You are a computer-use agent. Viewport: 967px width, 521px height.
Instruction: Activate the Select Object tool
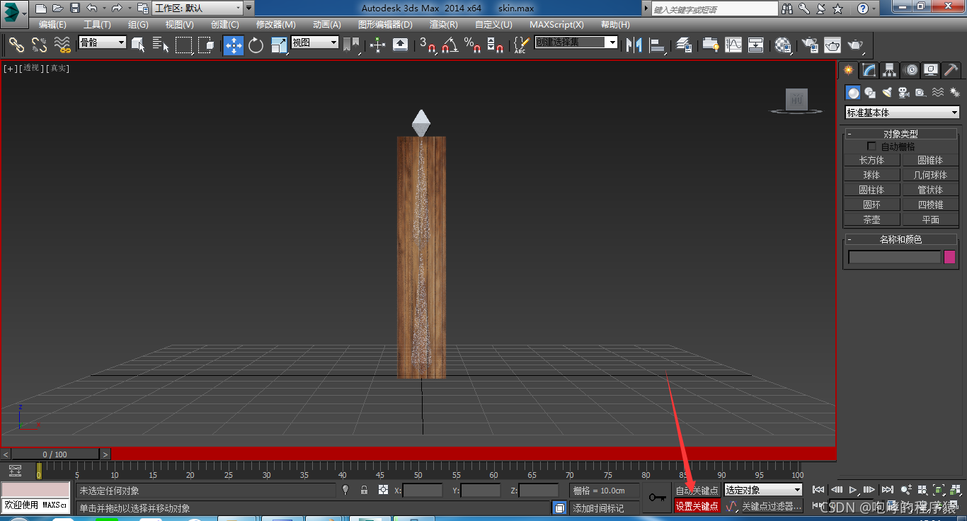(x=139, y=45)
